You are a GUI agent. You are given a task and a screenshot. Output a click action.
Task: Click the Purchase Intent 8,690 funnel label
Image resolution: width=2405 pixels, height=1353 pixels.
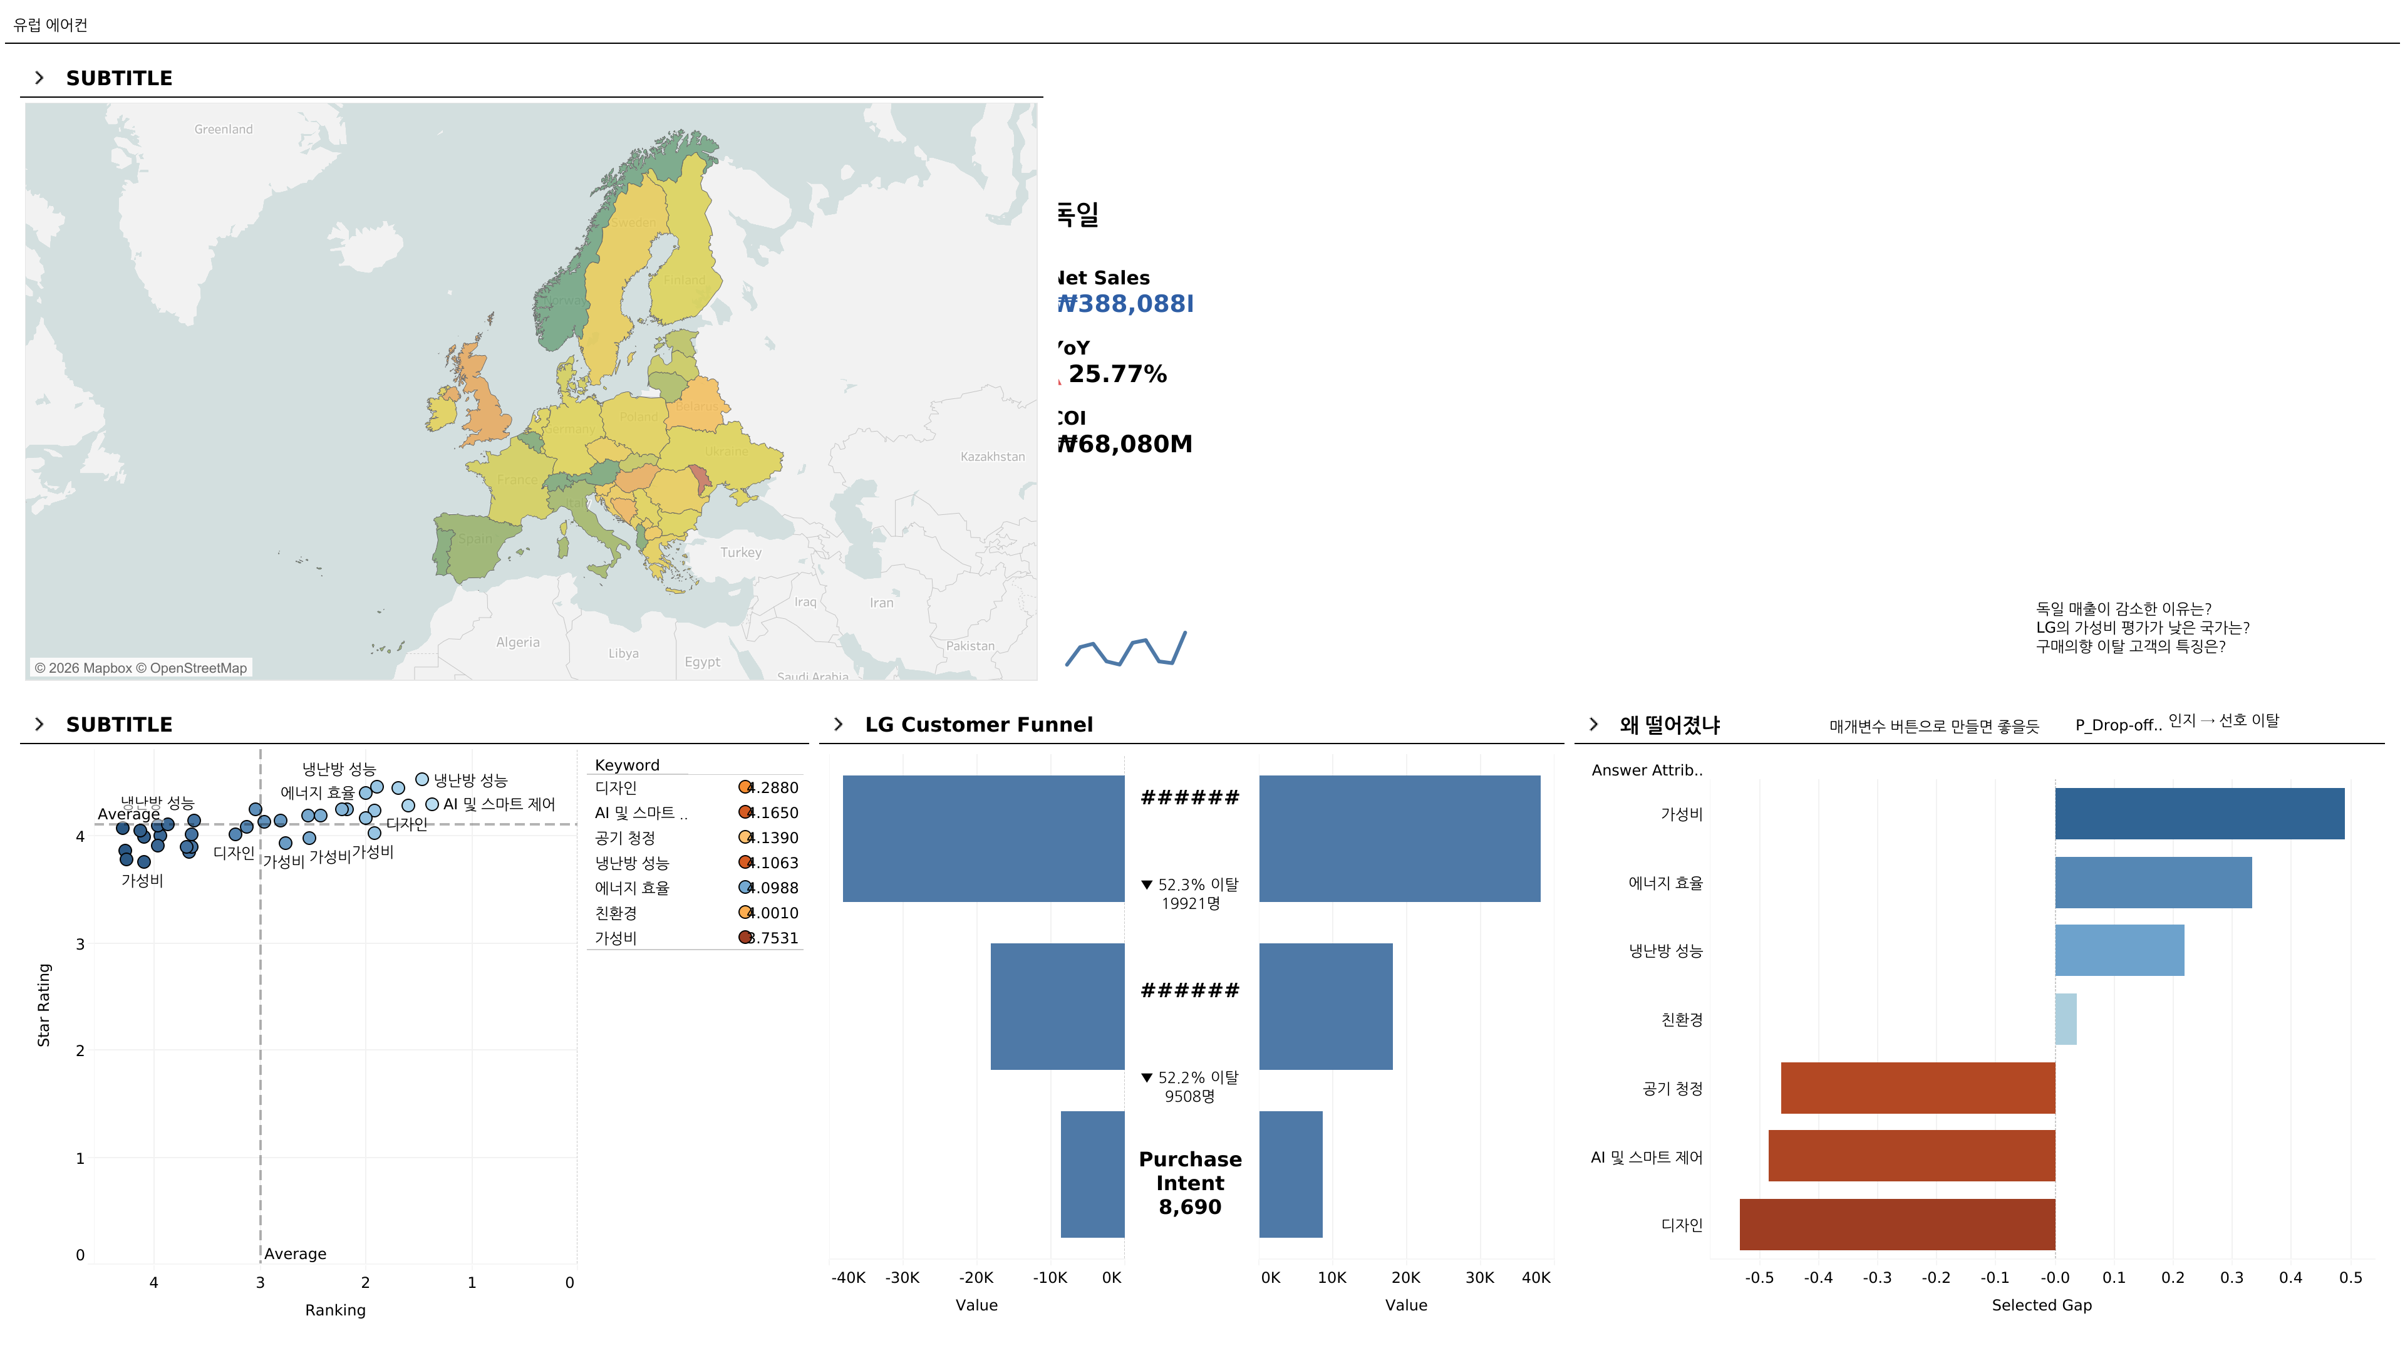click(1191, 1183)
